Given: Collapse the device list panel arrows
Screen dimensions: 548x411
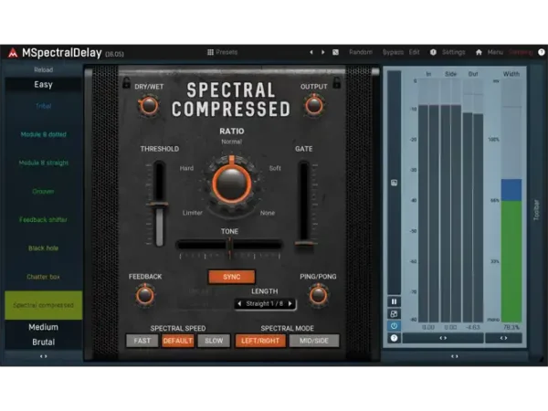Looking at the screenshot, I should coord(43,356).
